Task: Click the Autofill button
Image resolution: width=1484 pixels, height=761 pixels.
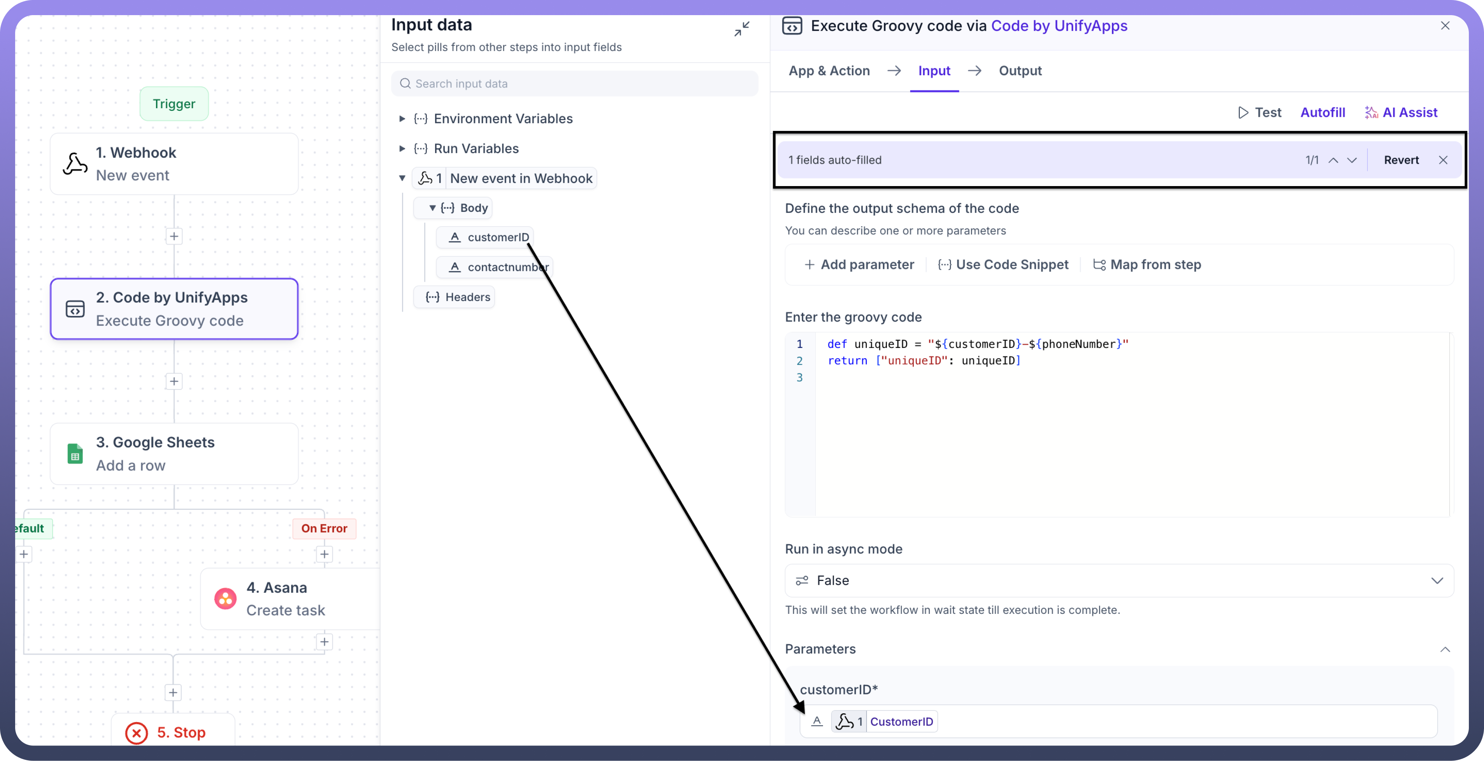Action: [1322, 112]
